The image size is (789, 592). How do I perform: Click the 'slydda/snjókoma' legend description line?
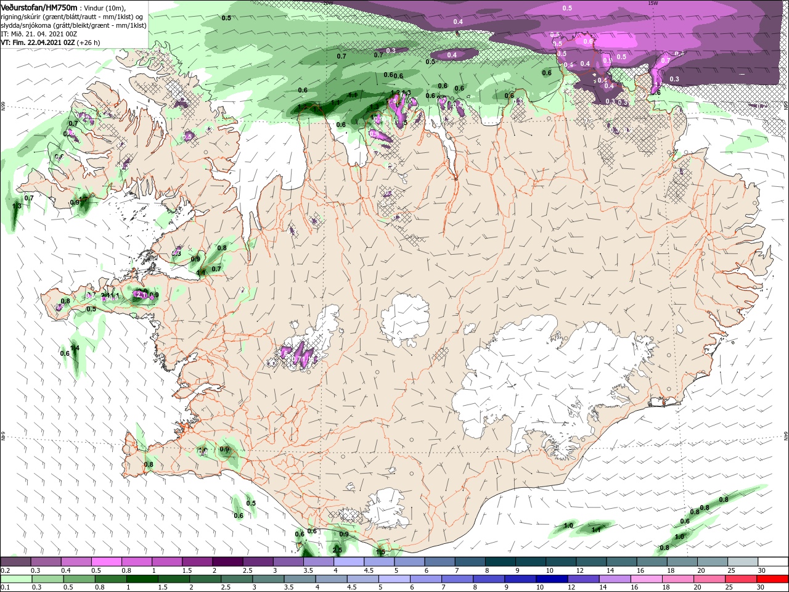point(73,25)
